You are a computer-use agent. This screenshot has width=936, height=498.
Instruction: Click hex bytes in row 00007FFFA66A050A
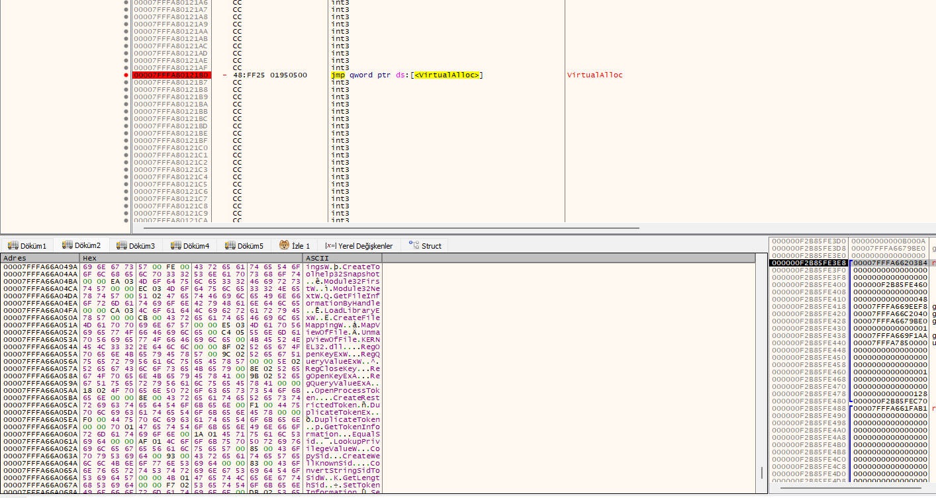[191, 317]
